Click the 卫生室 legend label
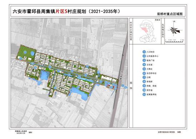196x139 pixels. (150, 65)
